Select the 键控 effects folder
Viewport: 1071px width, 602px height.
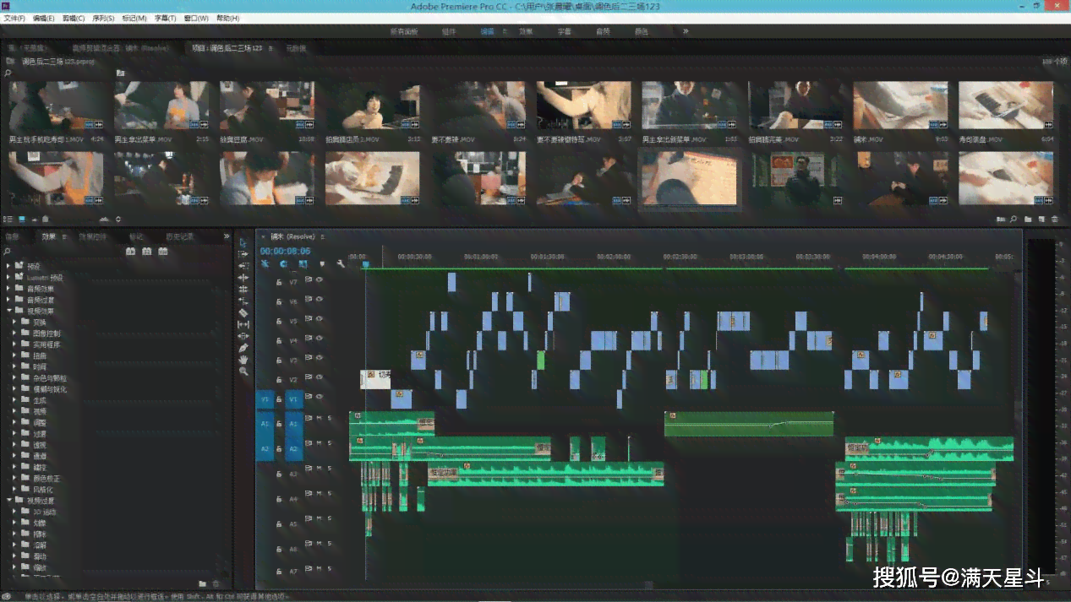39,467
